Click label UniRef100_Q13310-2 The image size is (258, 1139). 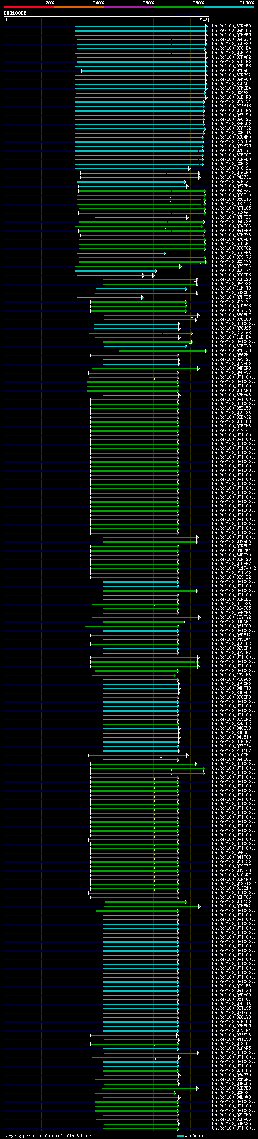[234, 883]
